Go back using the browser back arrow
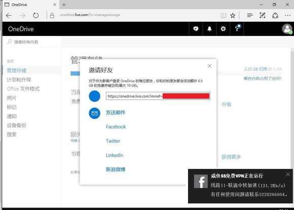The image size is (294, 210). click(x=9, y=16)
